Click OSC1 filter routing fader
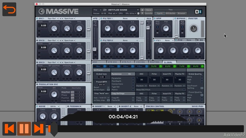The height and width of the screenshot is (138, 246). coord(89,29)
